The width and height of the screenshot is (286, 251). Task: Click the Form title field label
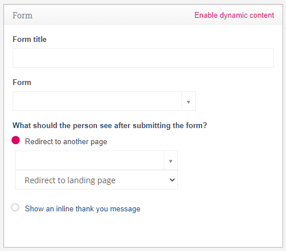pyautogui.click(x=29, y=39)
